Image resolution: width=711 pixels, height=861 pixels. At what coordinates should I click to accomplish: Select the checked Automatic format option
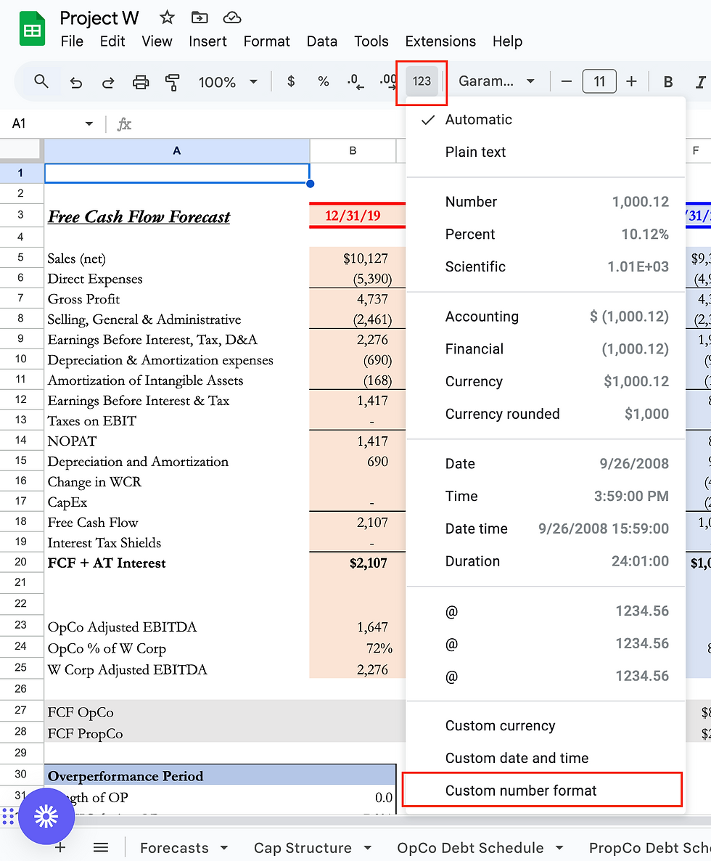(478, 120)
